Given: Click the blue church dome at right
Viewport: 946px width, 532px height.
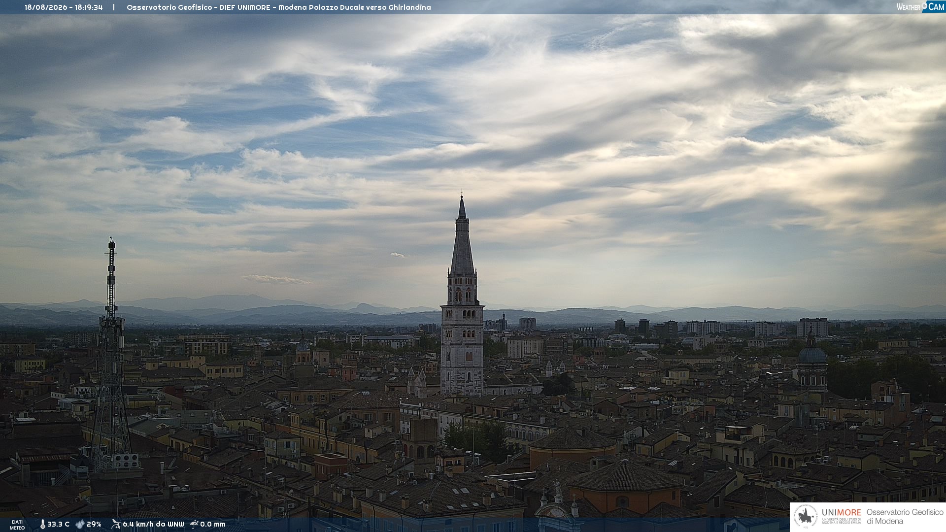Looking at the screenshot, I should (812, 354).
